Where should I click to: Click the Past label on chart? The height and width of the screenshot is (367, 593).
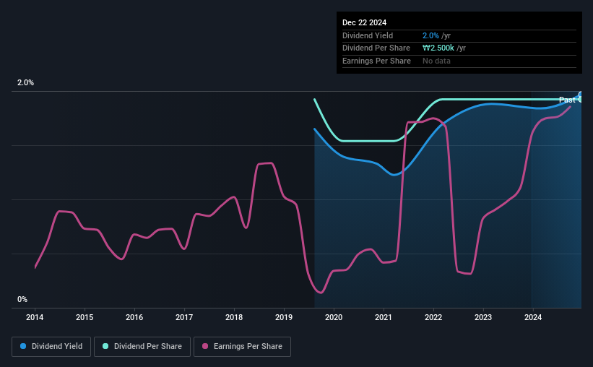click(567, 100)
